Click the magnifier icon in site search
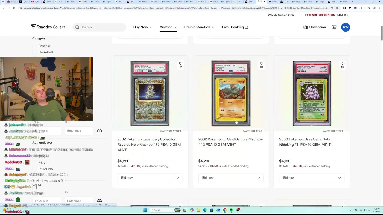 pyautogui.click(x=77, y=27)
